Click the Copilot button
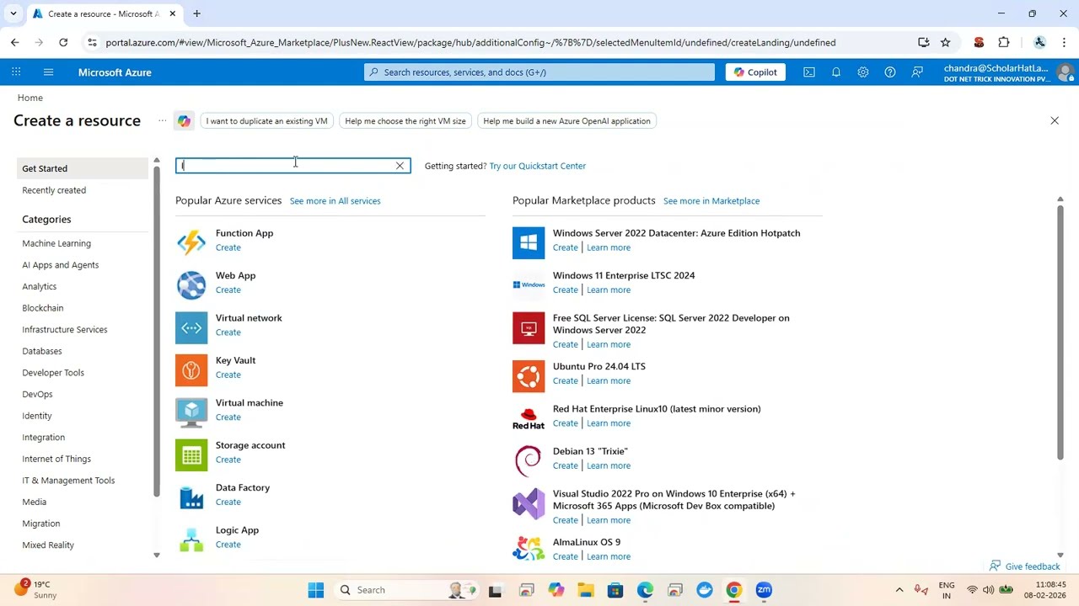Image resolution: width=1079 pixels, height=606 pixels. pos(755,72)
